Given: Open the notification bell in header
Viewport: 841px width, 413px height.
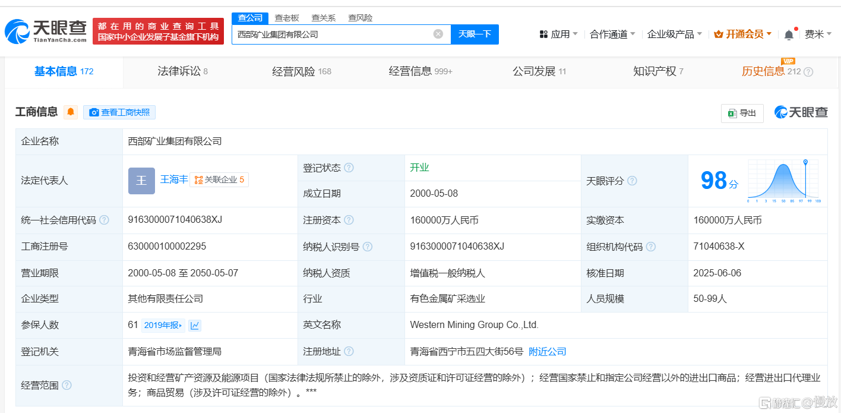Looking at the screenshot, I should [x=789, y=34].
